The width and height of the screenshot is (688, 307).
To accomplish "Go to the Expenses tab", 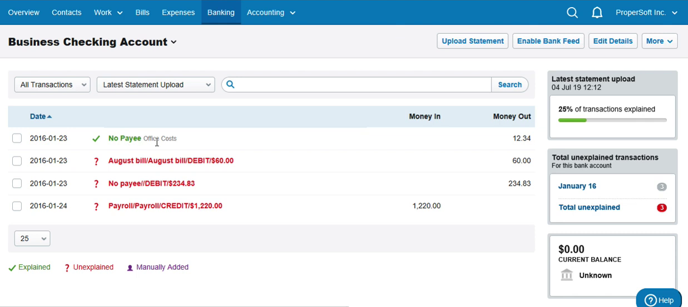I will (178, 12).
